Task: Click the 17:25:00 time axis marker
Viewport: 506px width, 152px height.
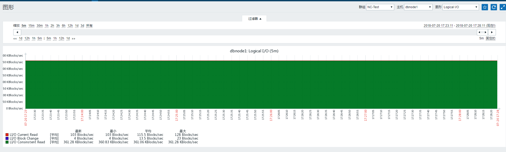Action: point(177,116)
